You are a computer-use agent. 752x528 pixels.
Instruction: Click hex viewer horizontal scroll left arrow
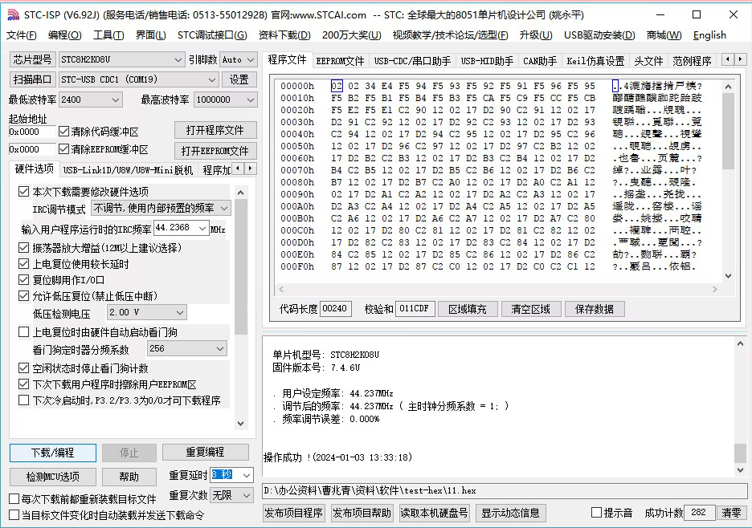281,289
